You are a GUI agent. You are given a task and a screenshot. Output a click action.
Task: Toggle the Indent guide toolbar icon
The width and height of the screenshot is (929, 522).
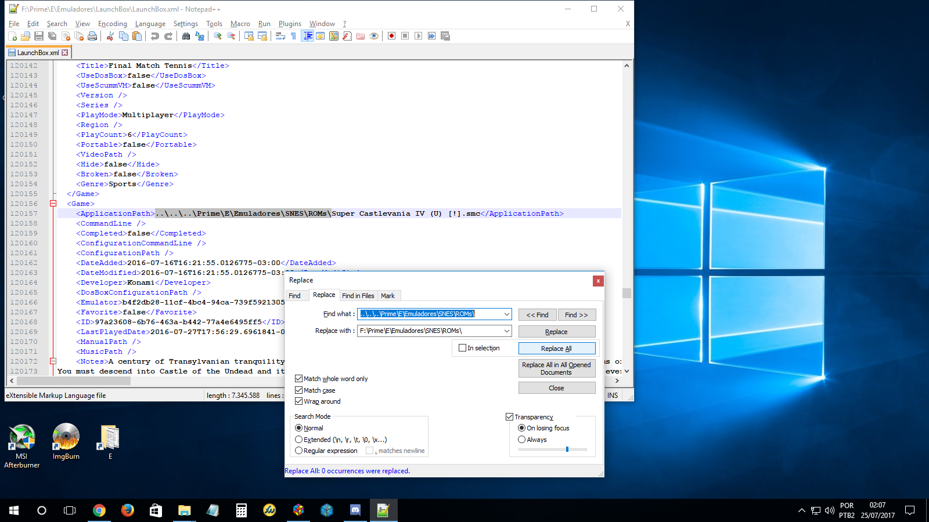point(308,36)
